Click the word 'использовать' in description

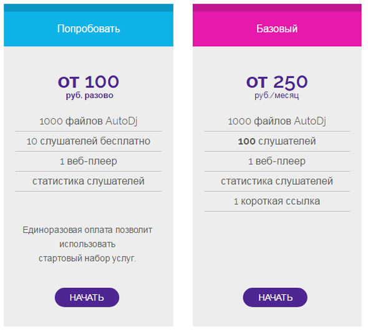point(88,245)
